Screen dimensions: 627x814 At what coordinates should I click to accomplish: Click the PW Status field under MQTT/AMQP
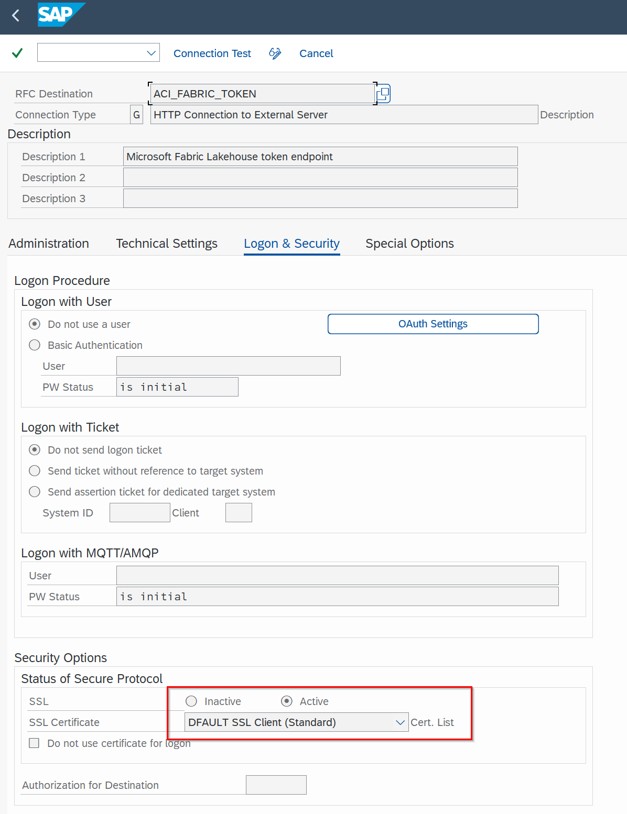[338, 597]
